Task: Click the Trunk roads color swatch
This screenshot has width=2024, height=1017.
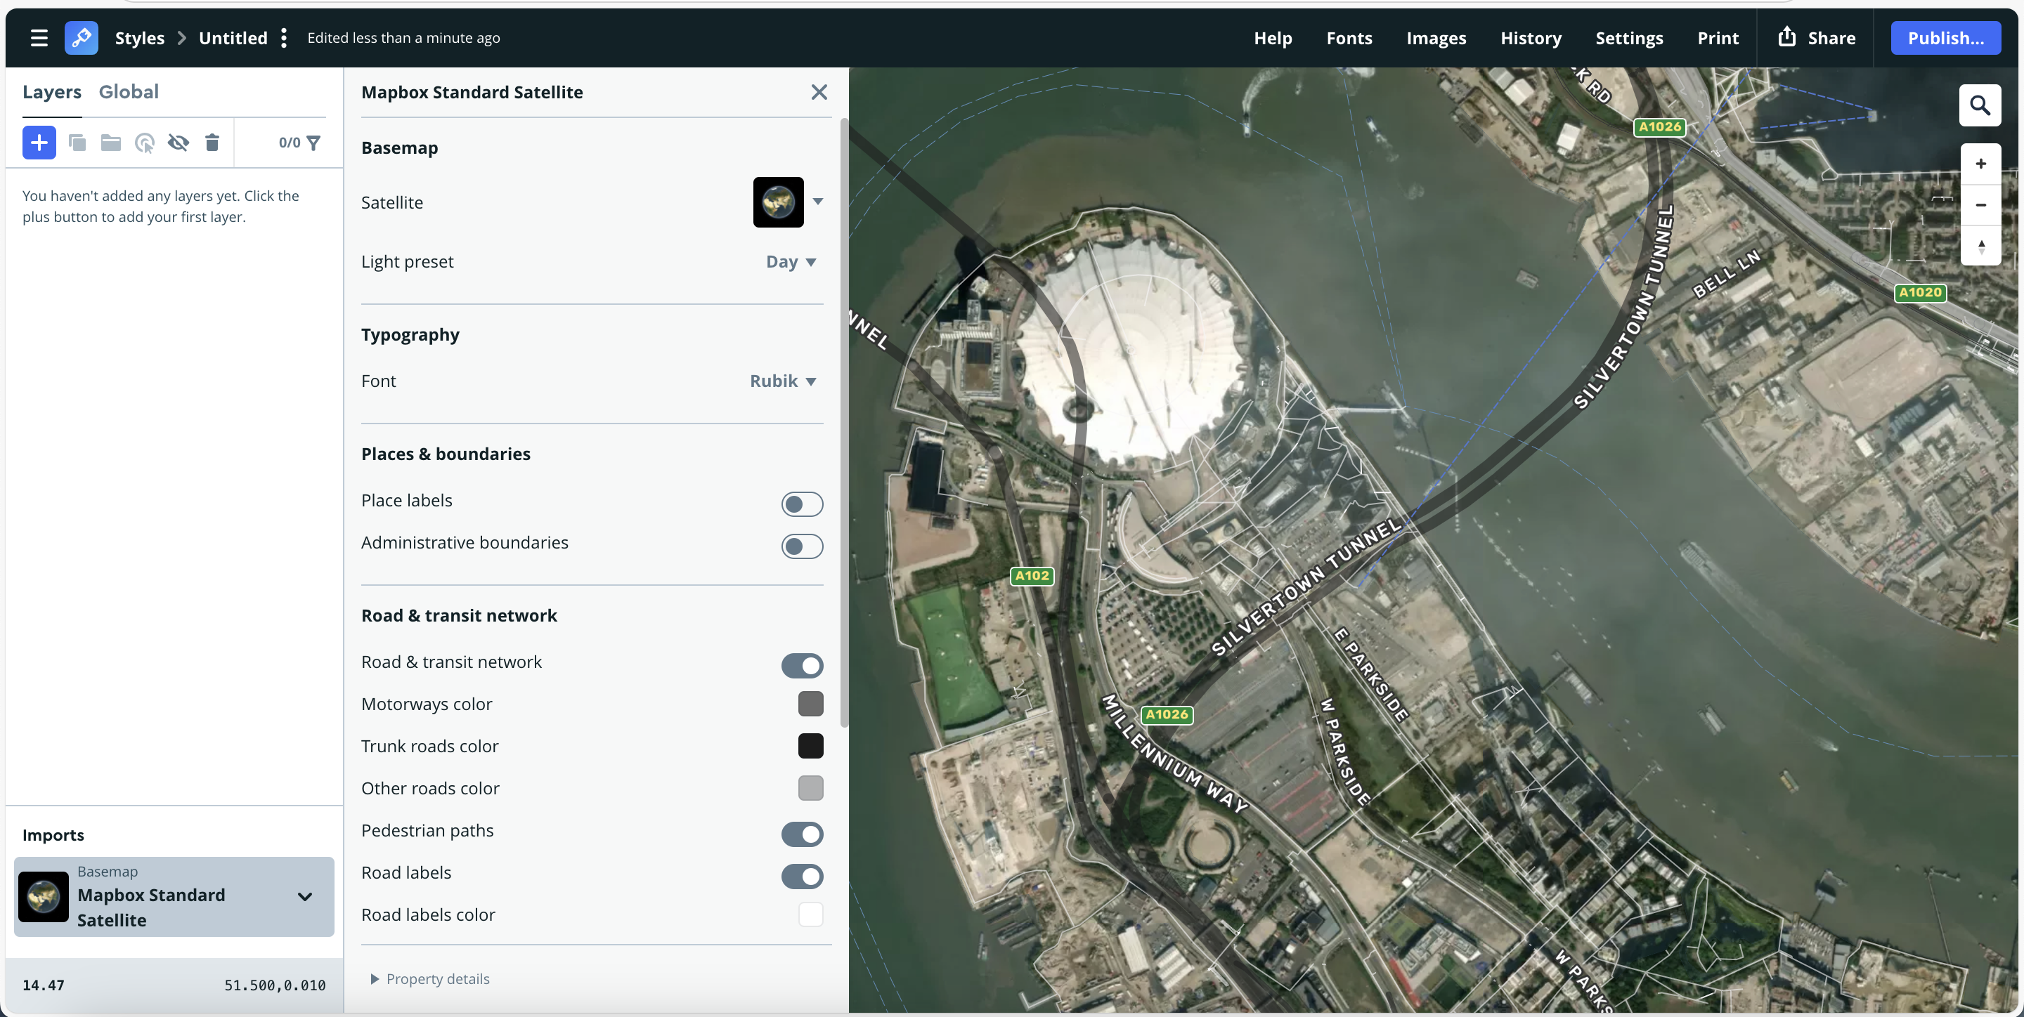Action: pos(810,745)
